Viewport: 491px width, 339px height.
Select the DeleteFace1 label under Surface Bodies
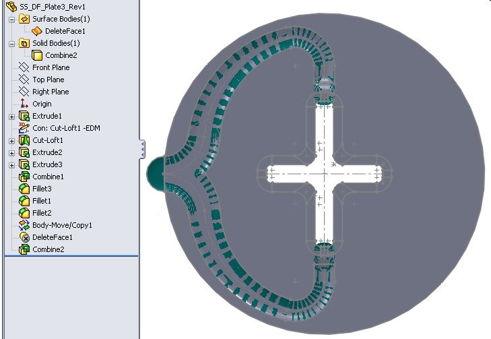(x=65, y=31)
